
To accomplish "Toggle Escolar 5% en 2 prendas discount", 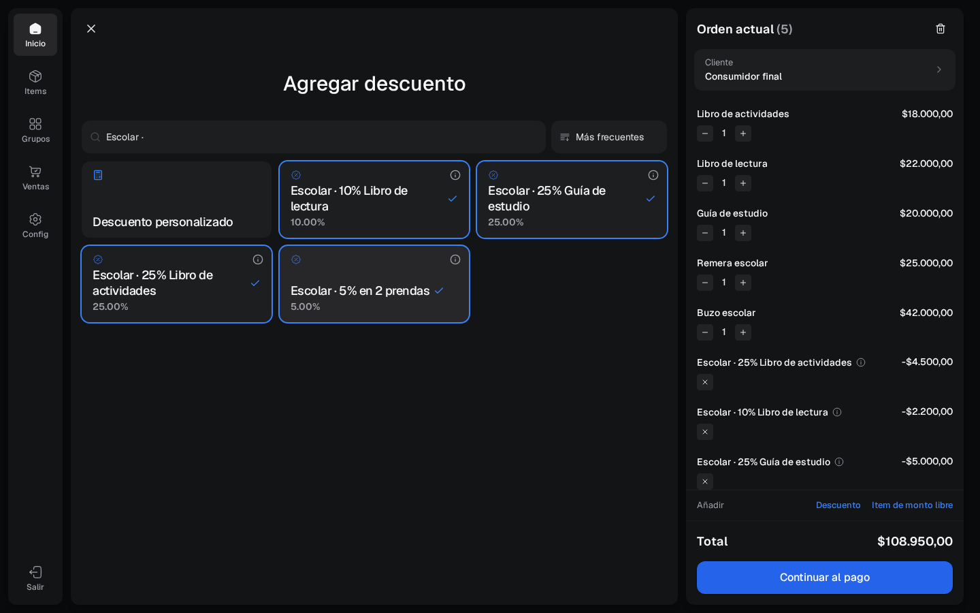I will [x=374, y=284].
